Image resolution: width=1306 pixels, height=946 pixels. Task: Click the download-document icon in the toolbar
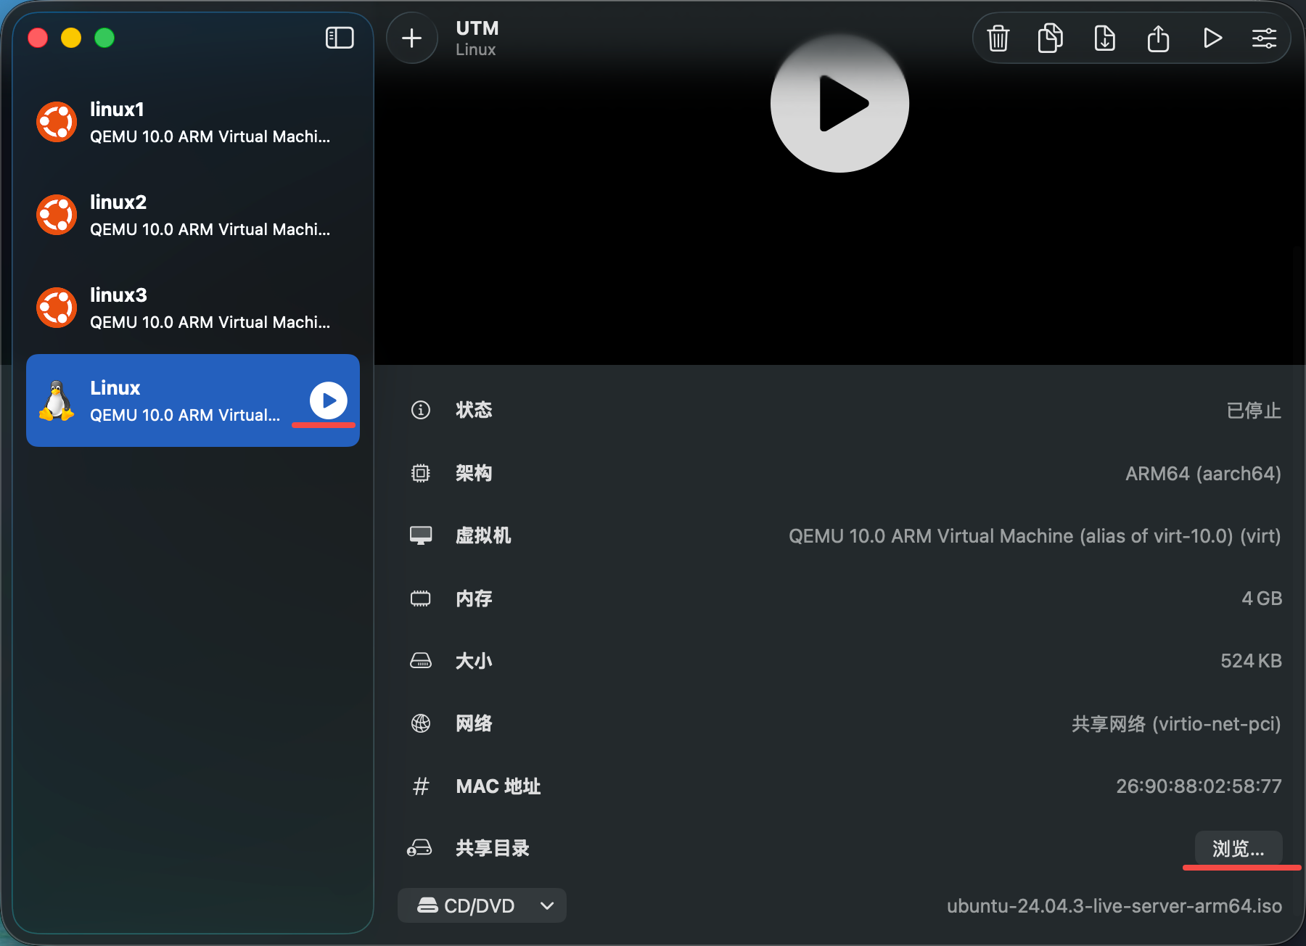(x=1104, y=38)
